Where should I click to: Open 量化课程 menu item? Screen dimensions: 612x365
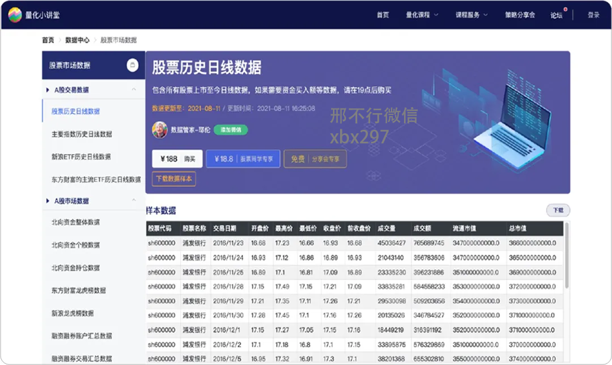tap(418, 15)
